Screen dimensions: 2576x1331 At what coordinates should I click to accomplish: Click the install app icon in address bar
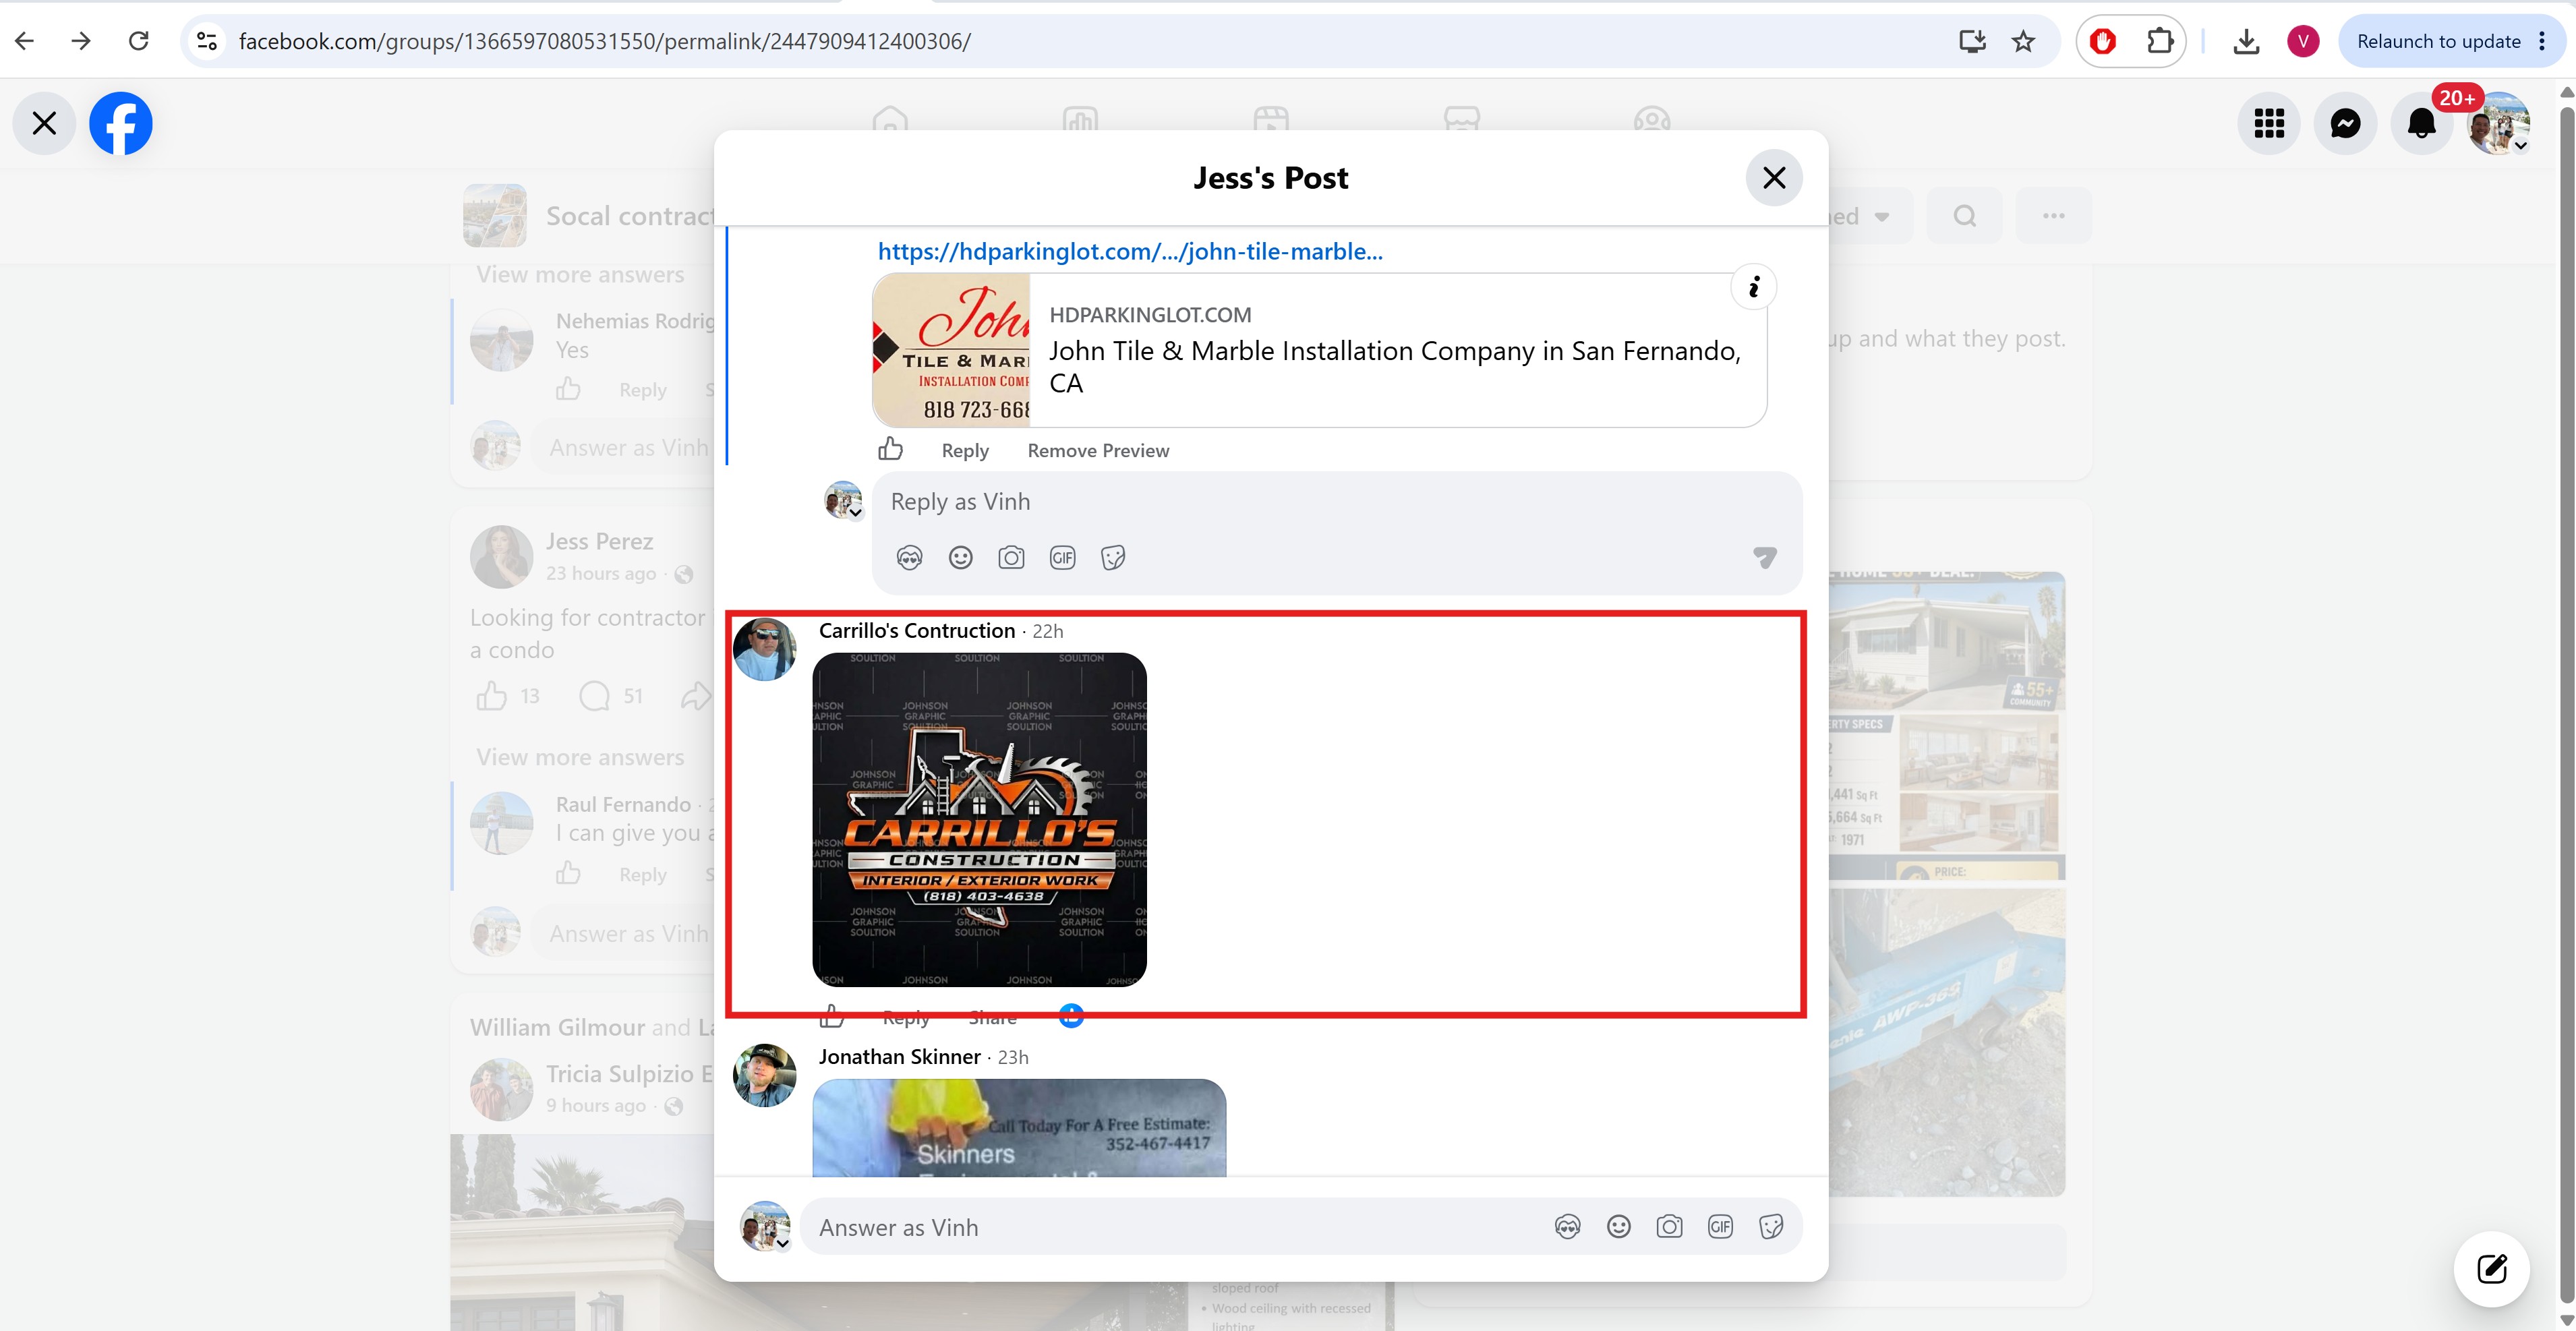[1972, 41]
